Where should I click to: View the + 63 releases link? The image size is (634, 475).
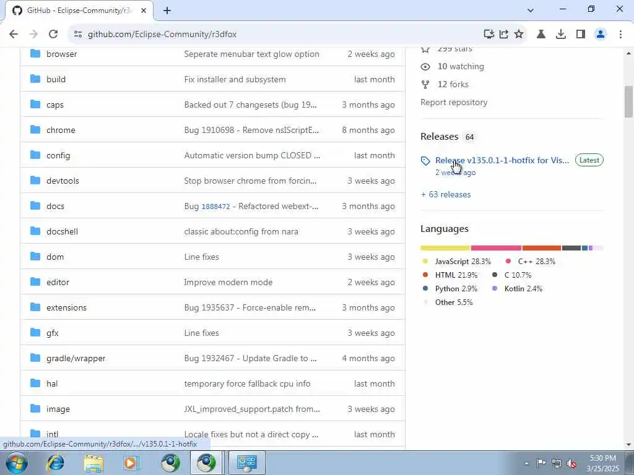tap(446, 194)
